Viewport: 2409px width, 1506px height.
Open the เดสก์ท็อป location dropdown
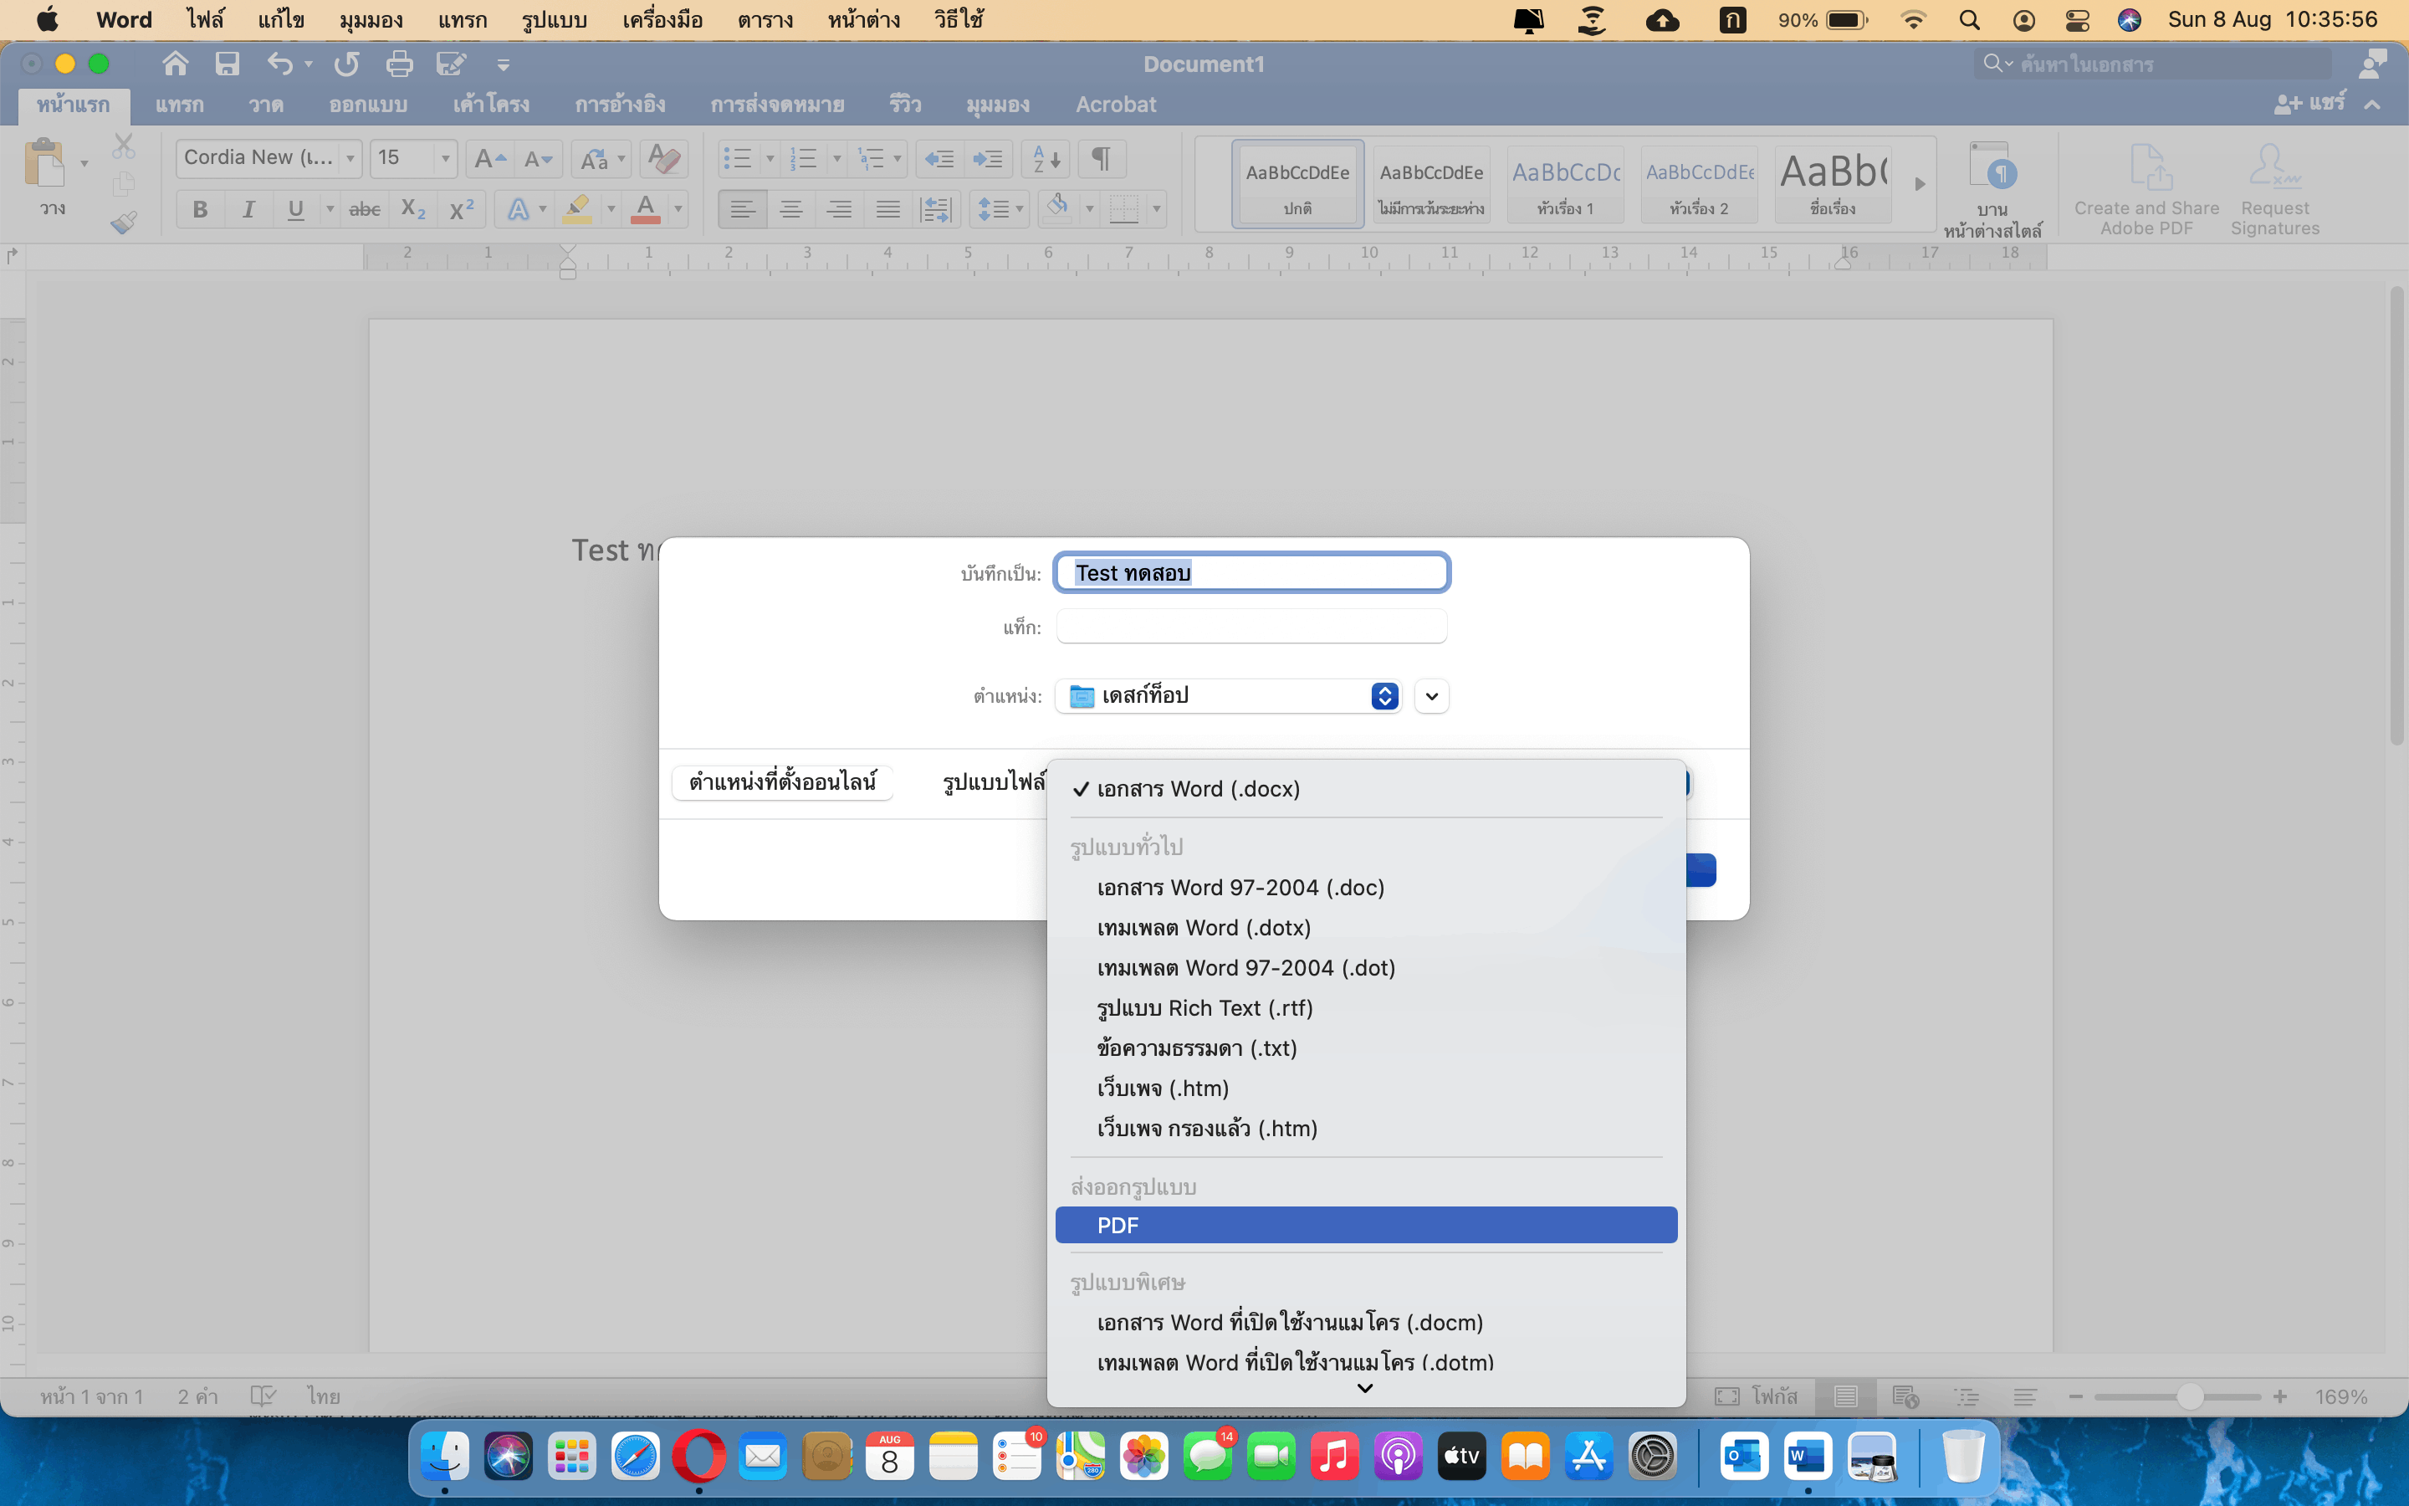pyautogui.click(x=1230, y=696)
